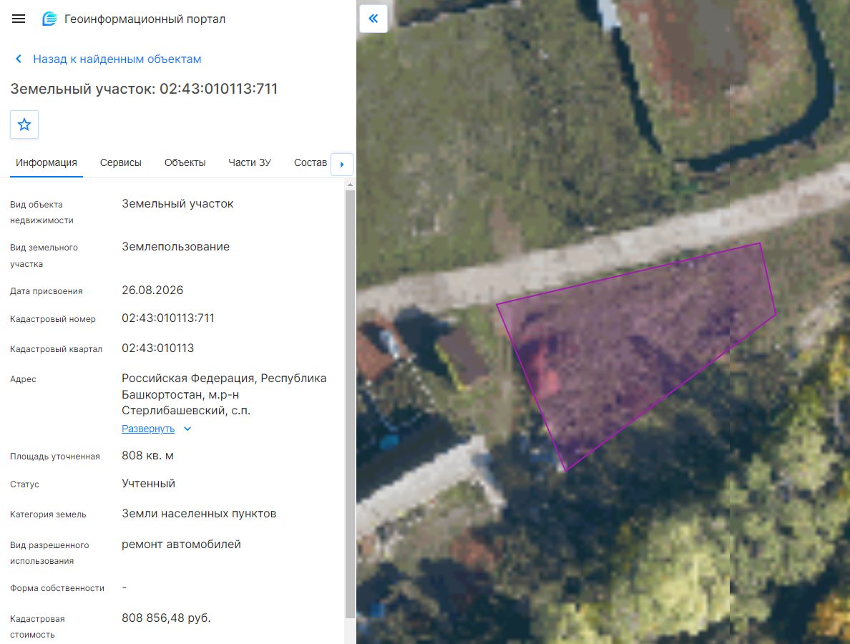This screenshot has width=850, height=644.
Task: Click the Вид объекта value Земельный участок
Action: point(177,204)
